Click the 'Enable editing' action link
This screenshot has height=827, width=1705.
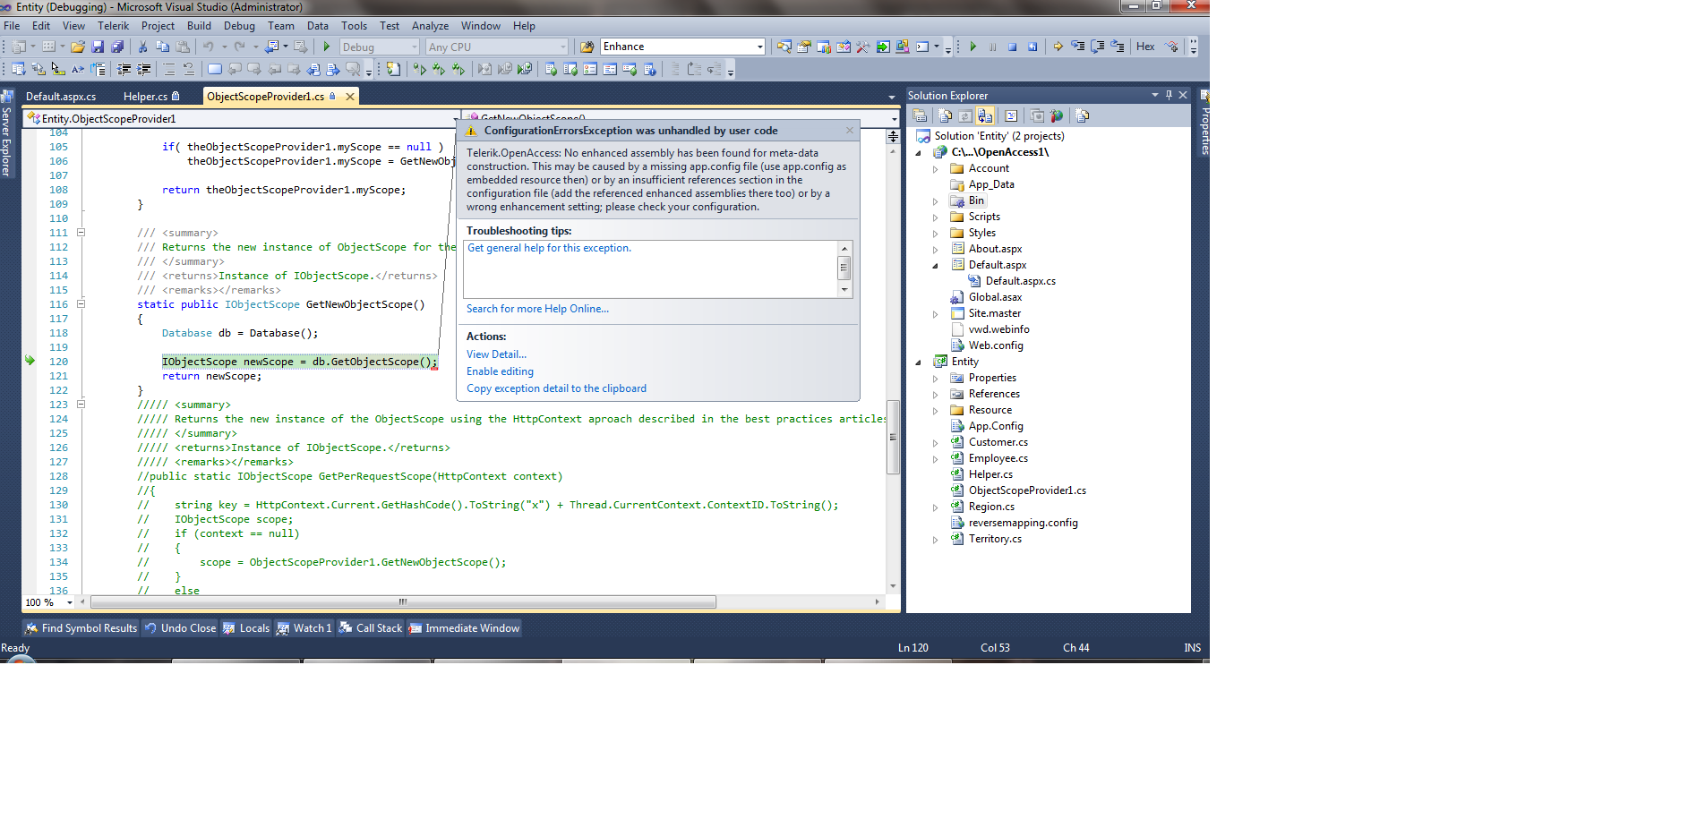click(x=500, y=371)
